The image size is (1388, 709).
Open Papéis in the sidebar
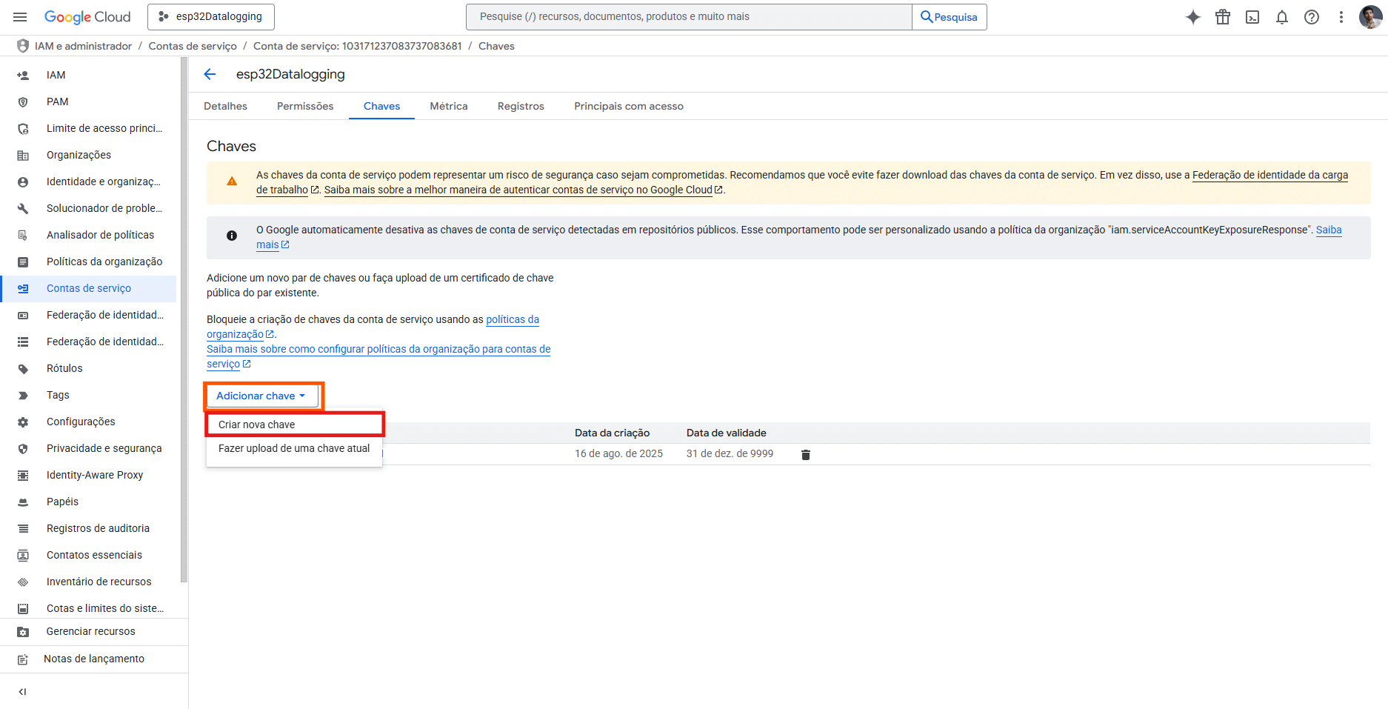pos(62,502)
